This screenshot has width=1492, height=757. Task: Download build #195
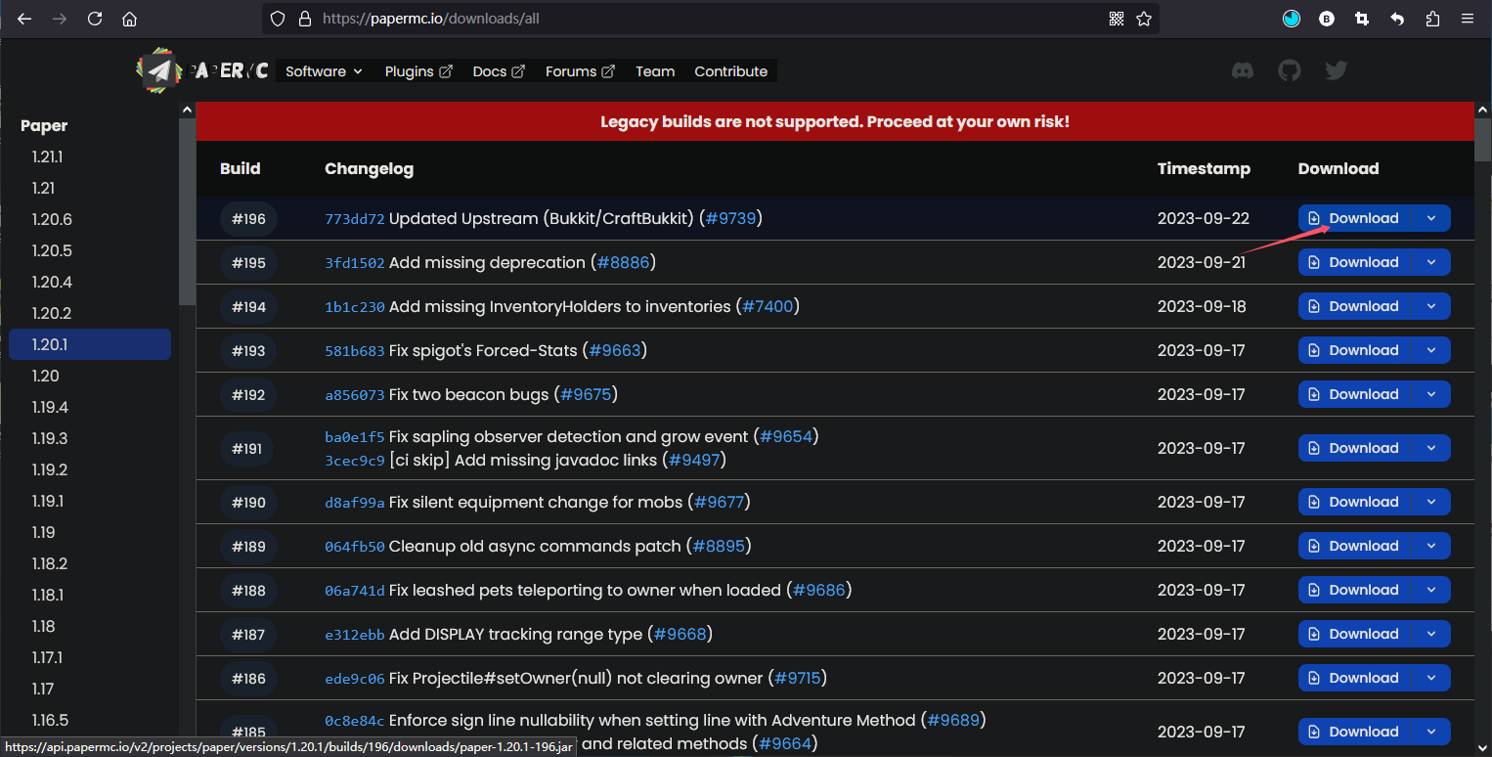tap(1355, 262)
